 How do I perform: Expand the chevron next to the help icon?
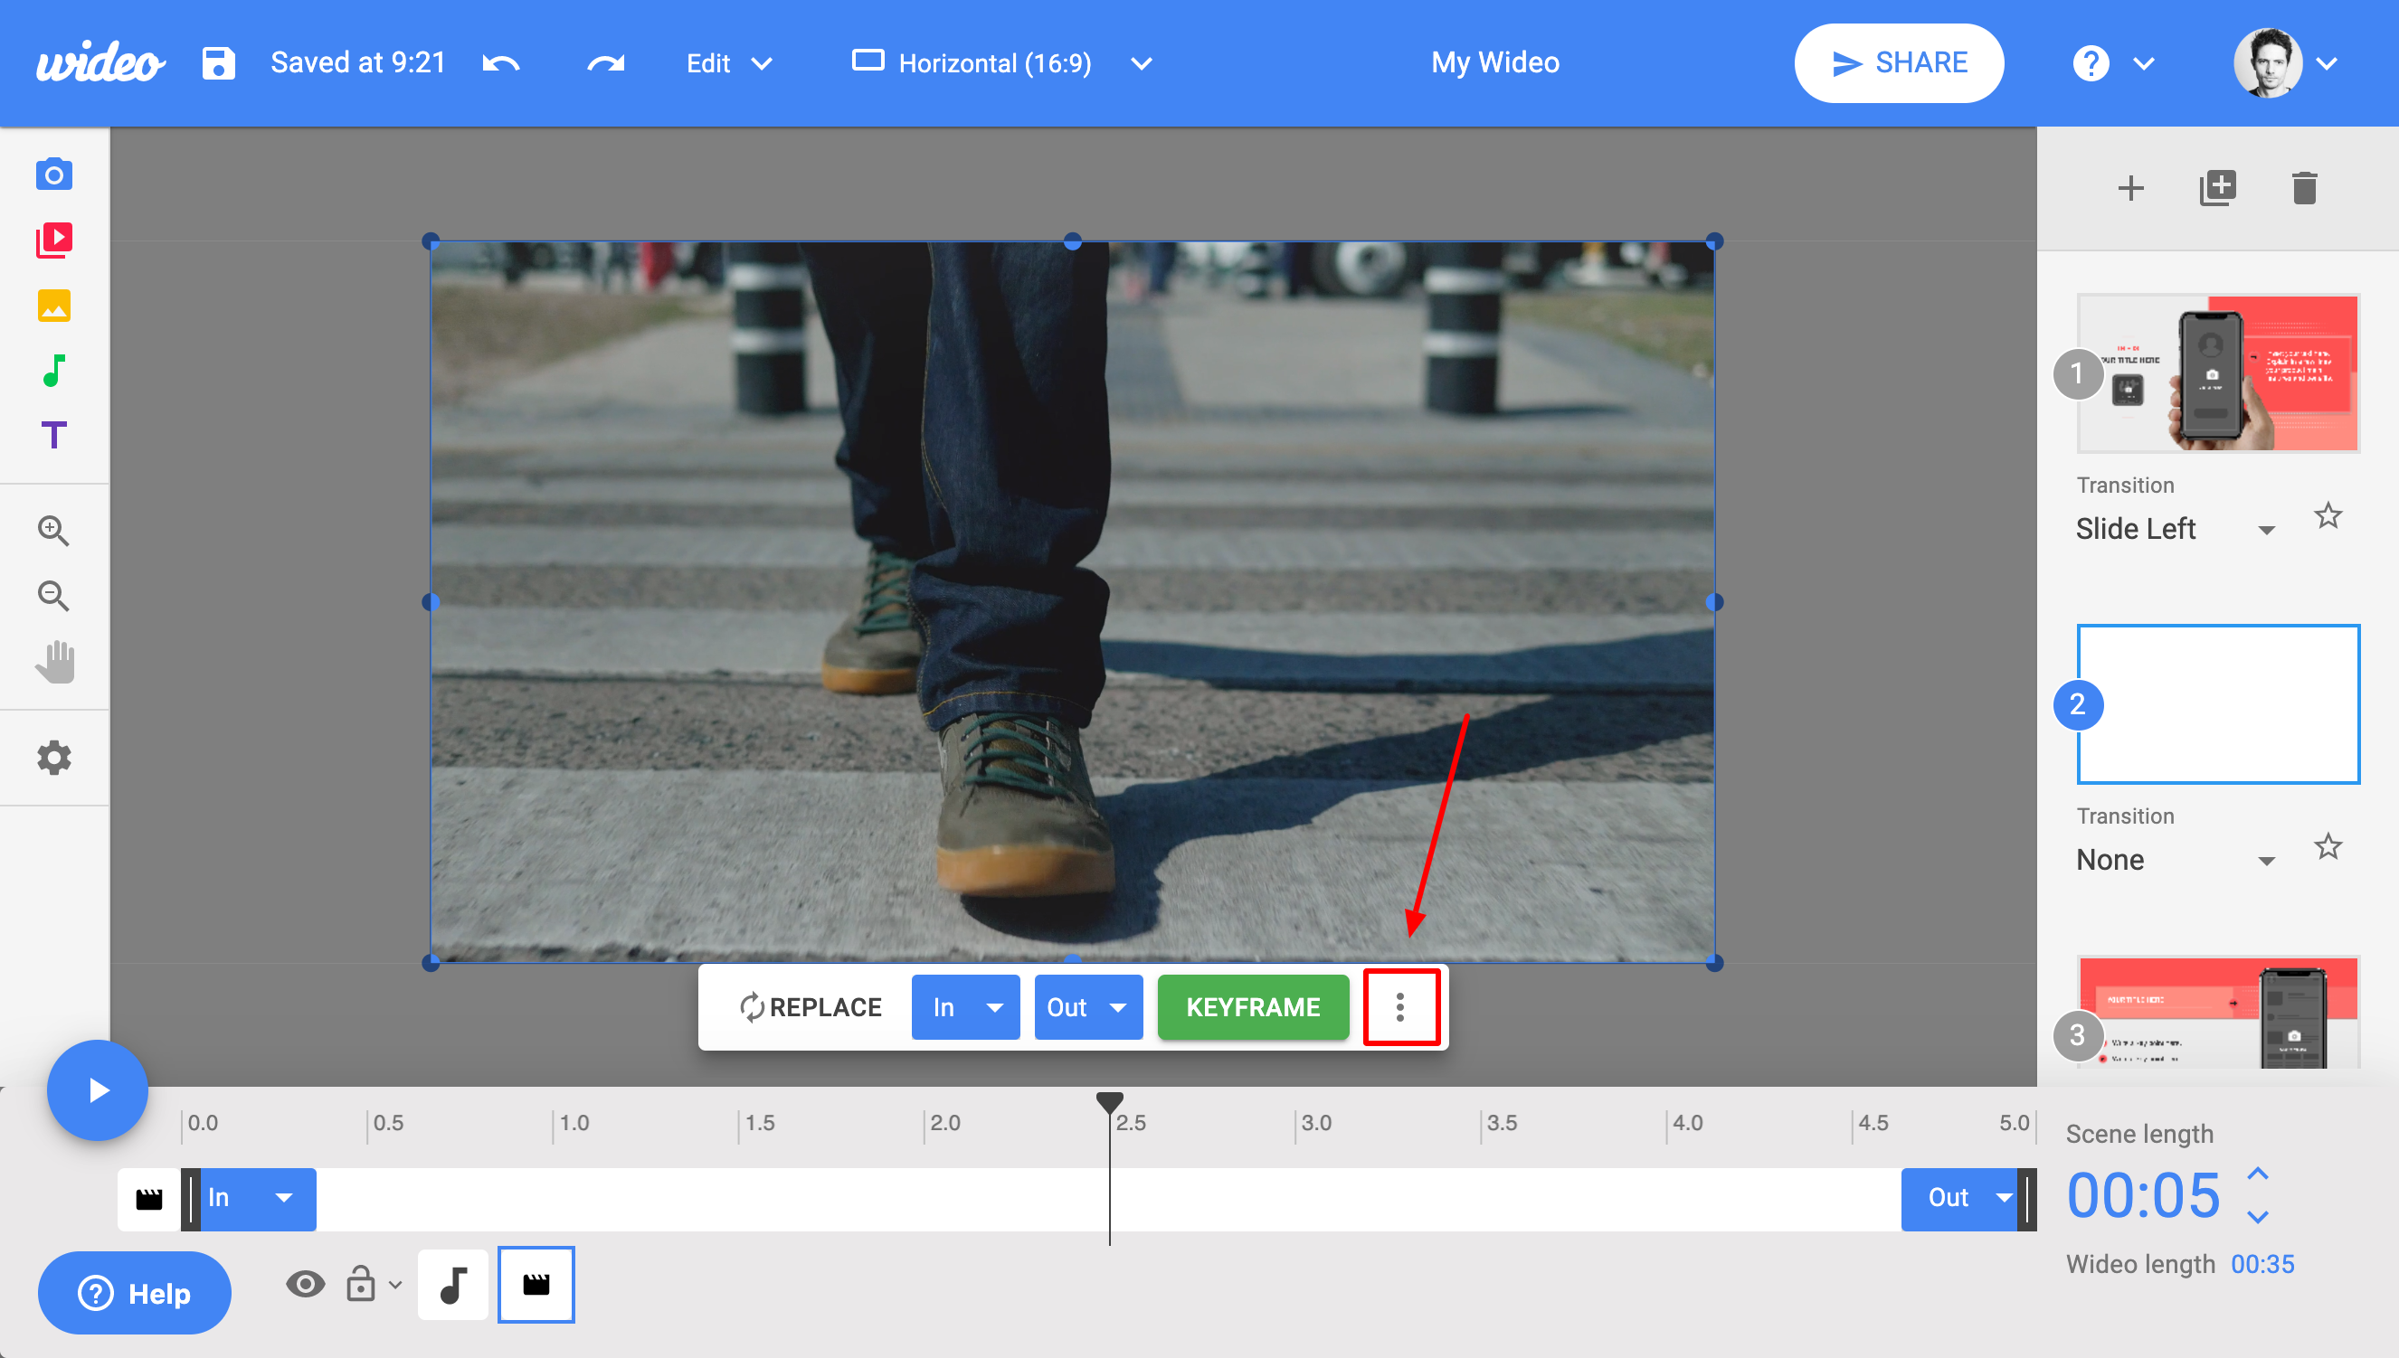(x=2144, y=63)
